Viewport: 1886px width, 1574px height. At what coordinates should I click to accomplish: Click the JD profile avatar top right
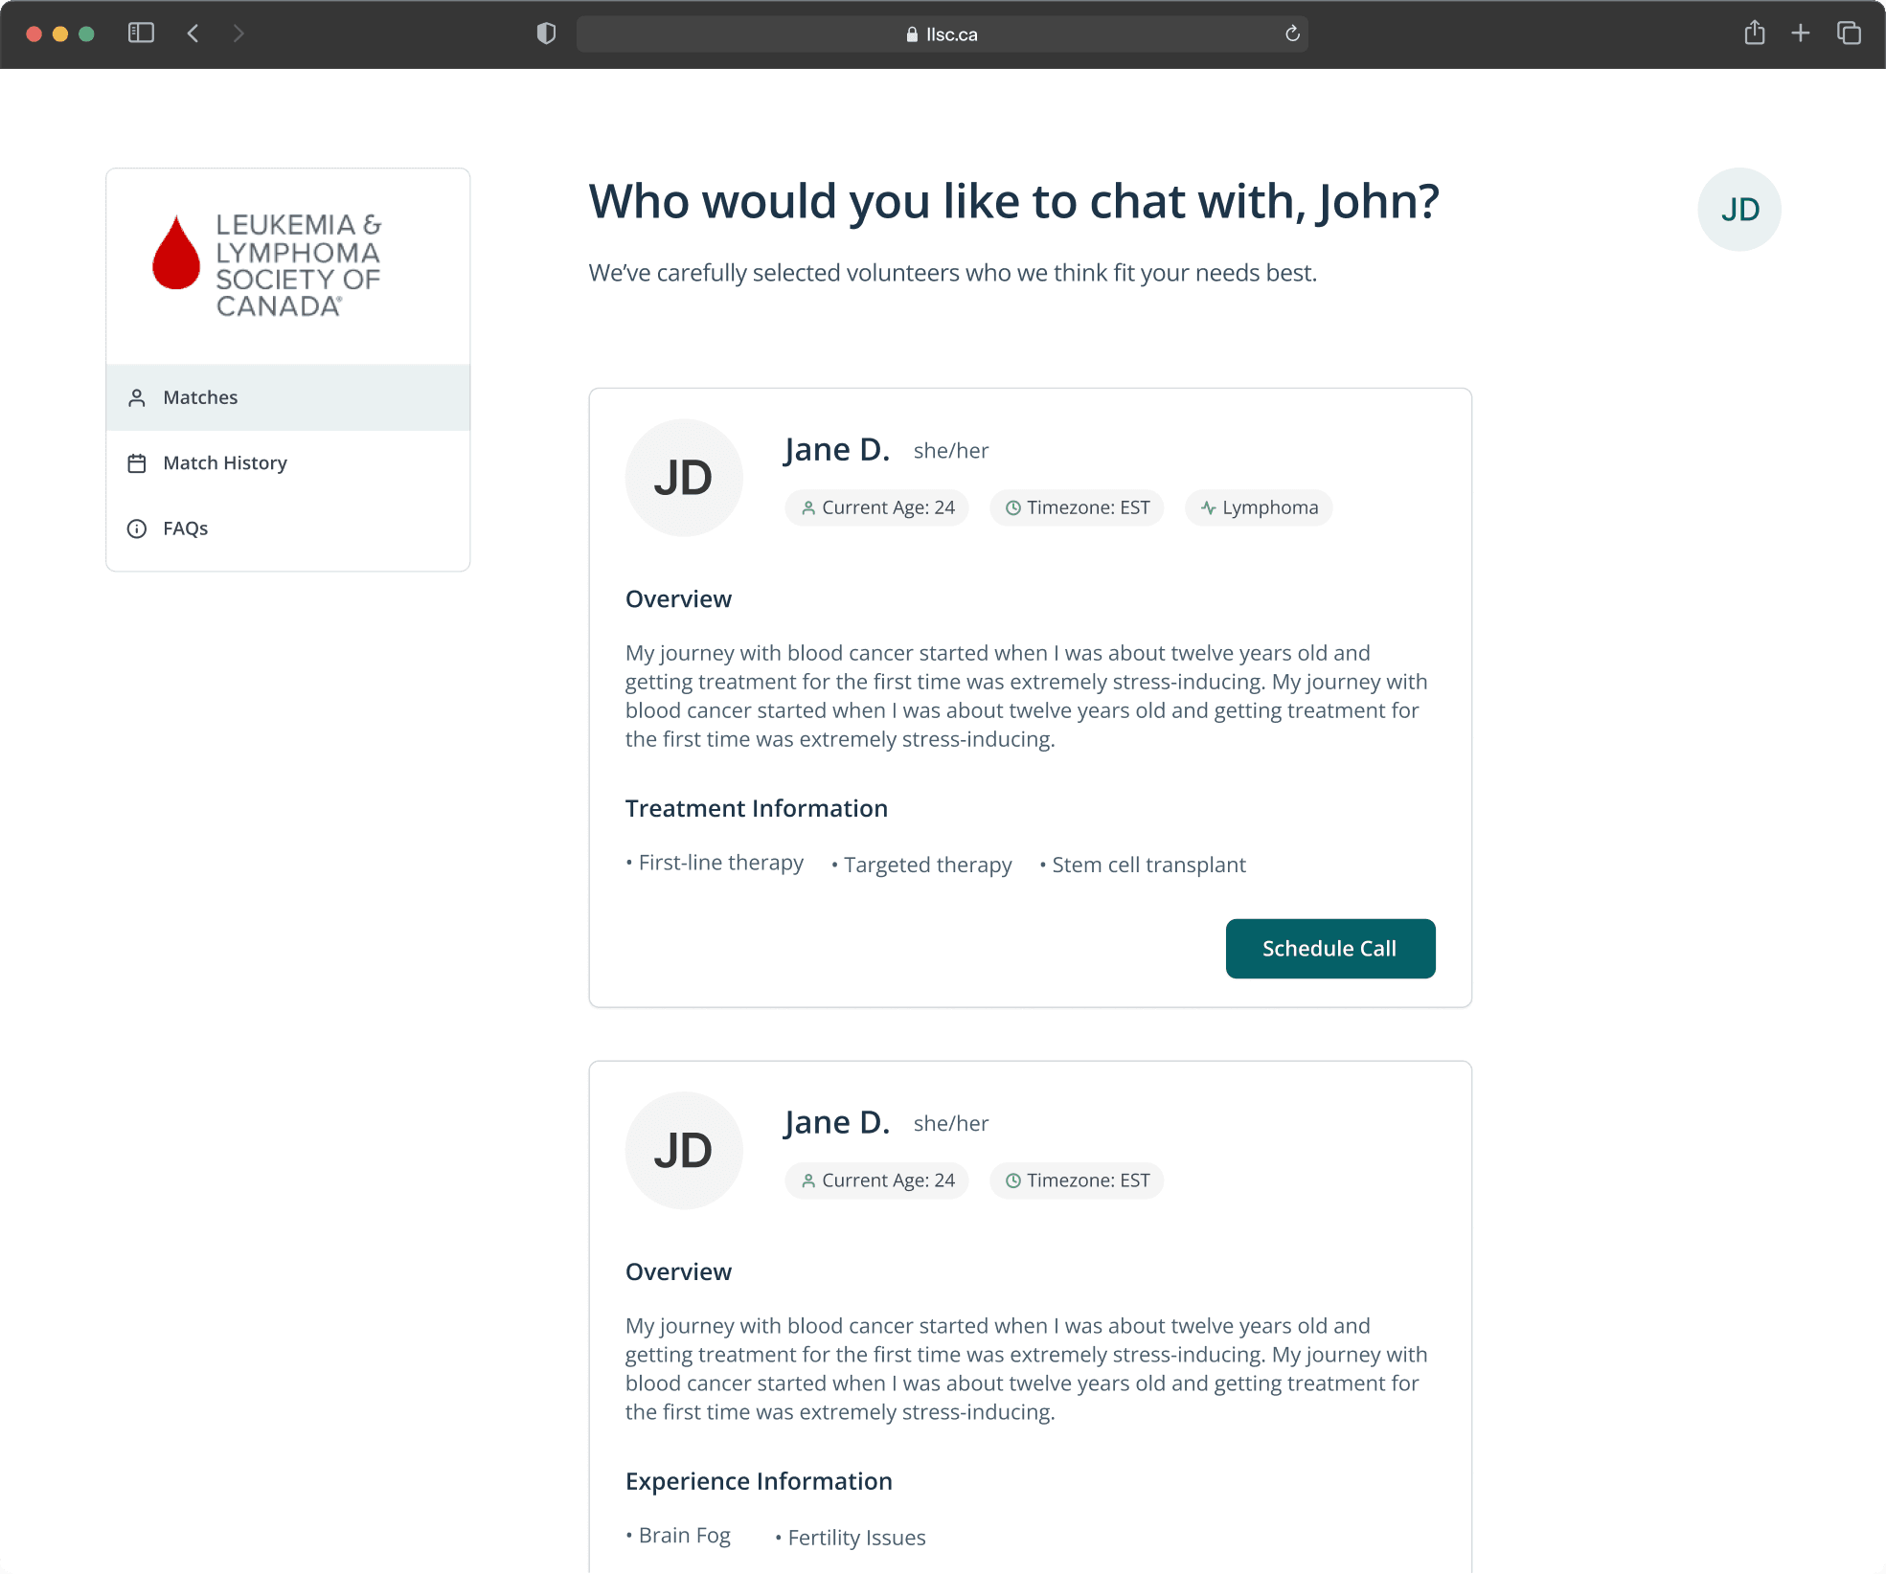tap(1738, 210)
